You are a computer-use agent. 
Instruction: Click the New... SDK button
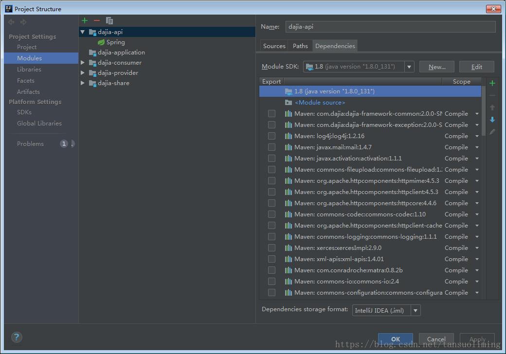(x=437, y=67)
